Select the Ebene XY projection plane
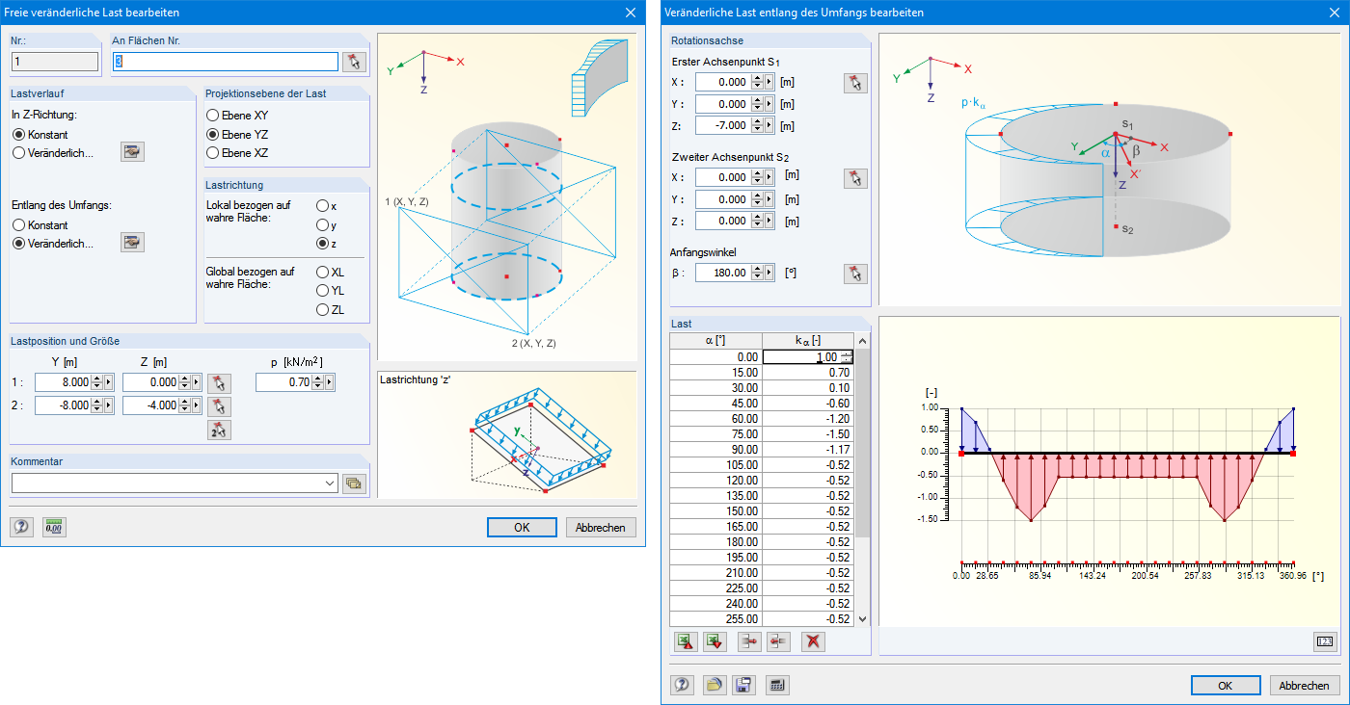Screen dimensions: 1350x705 pyautogui.click(x=213, y=116)
